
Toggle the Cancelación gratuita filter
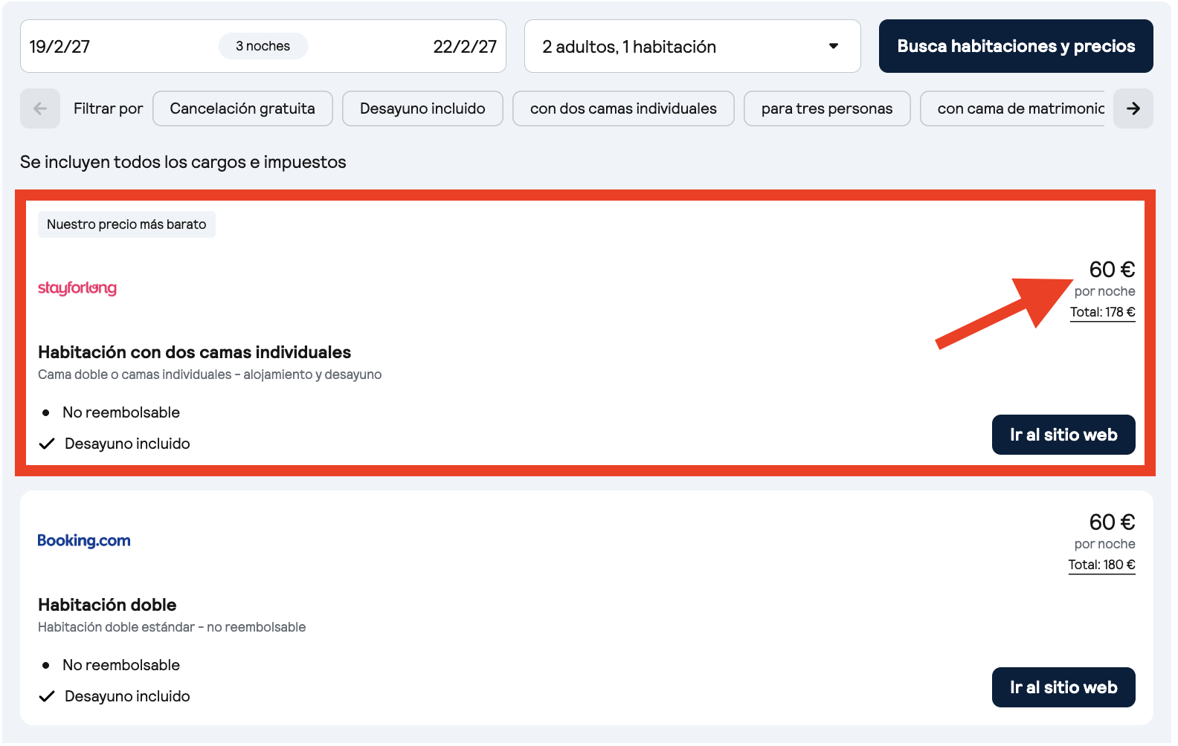click(x=242, y=108)
